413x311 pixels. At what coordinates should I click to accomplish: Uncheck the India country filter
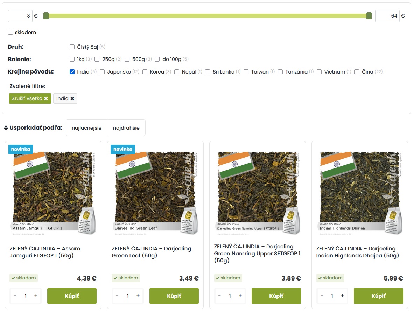coord(72,72)
